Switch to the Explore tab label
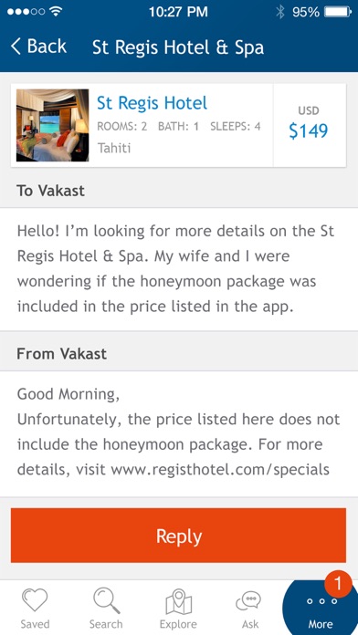This screenshot has width=358, height=635. (x=178, y=624)
